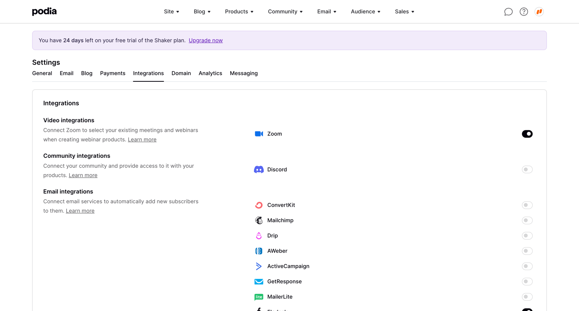Click the Drip label text
This screenshot has width=579, height=311.
[x=273, y=236]
